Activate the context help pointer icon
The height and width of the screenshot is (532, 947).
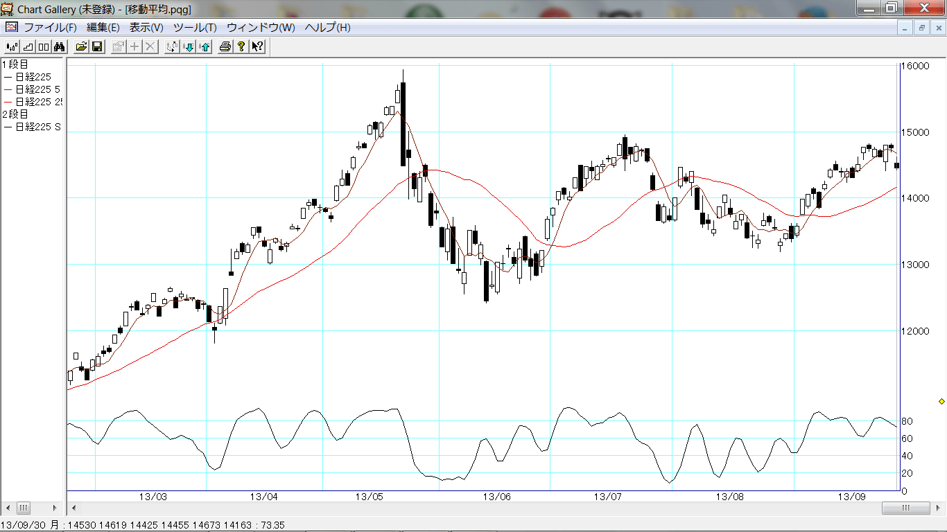[257, 47]
